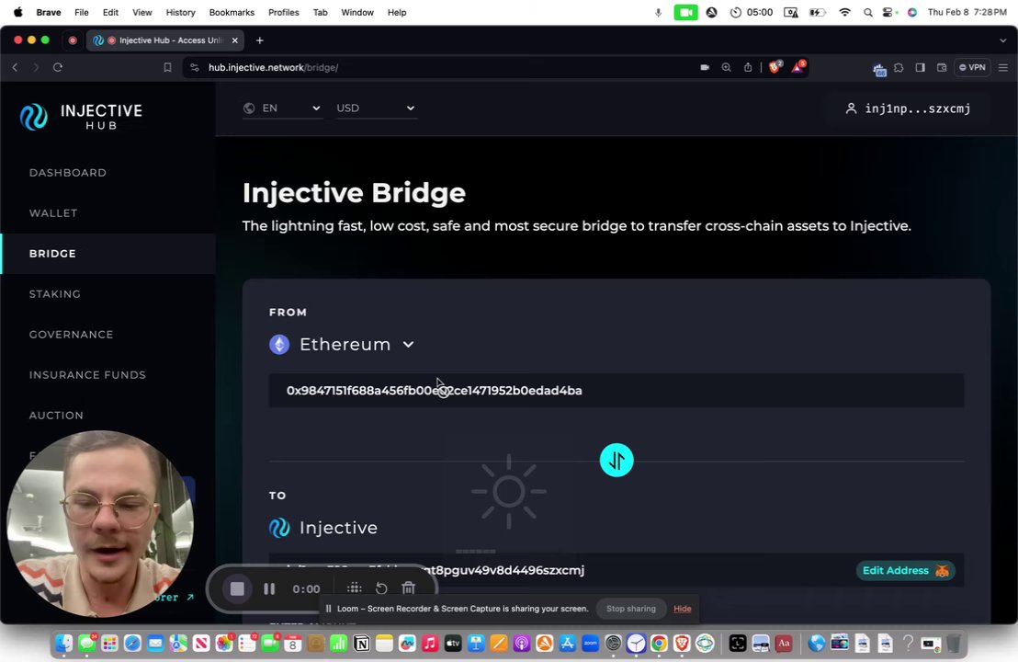The height and width of the screenshot is (662, 1018).
Task: Expand the tab search chevron
Action: coord(1003,40)
